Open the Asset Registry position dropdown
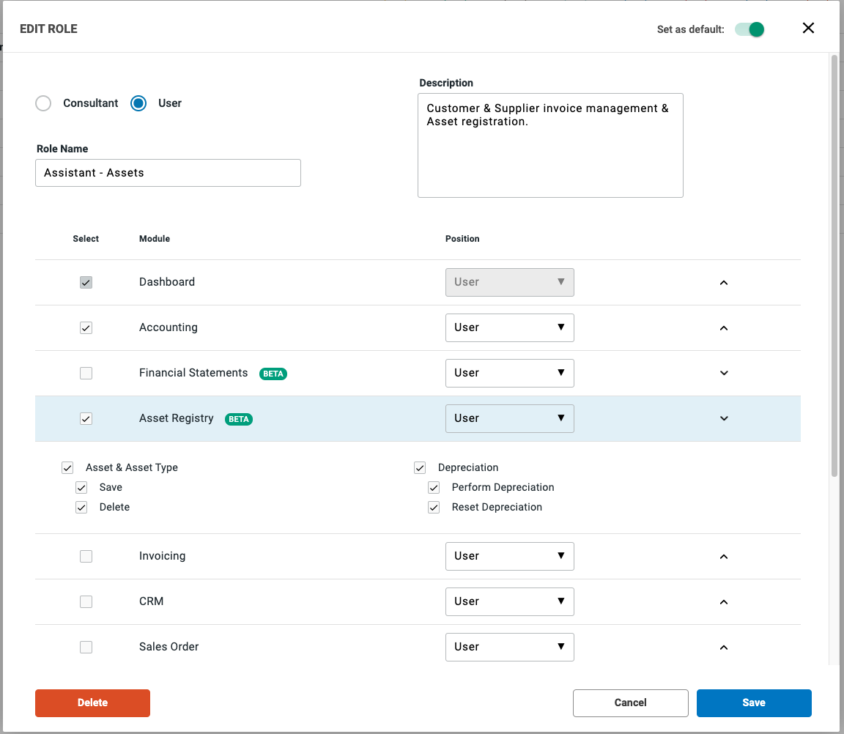Screen dimensions: 844x734 [x=509, y=418]
